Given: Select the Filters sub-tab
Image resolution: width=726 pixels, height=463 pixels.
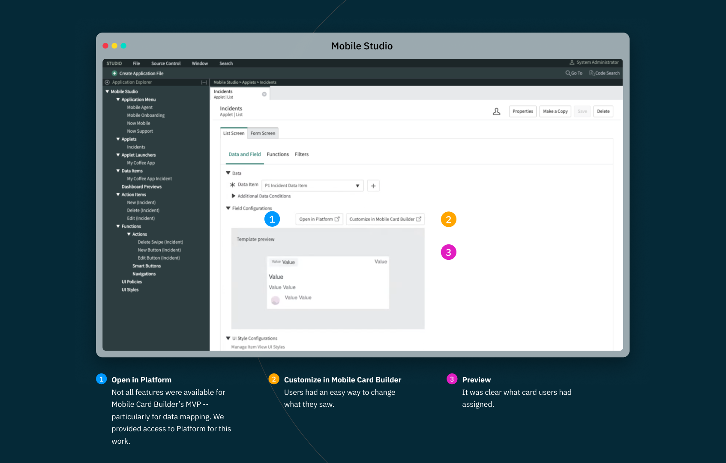Looking at the screenshot, I should (302, 154).
